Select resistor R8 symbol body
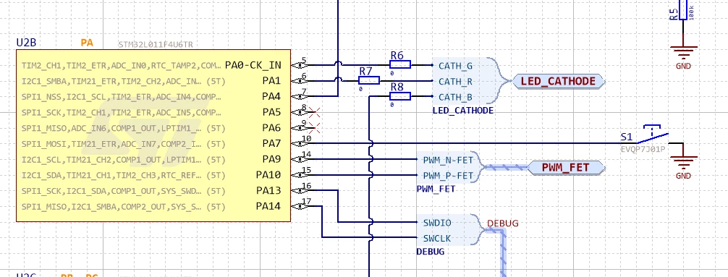Image resolution: width=728 pixels, height=277 pixels. click(x=399, y=96)
